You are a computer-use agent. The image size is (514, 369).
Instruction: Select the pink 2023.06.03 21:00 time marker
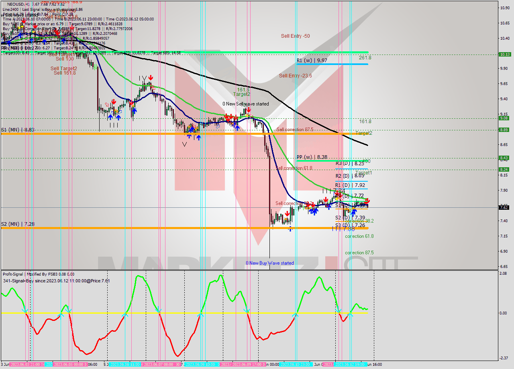[x=27, y=364]
